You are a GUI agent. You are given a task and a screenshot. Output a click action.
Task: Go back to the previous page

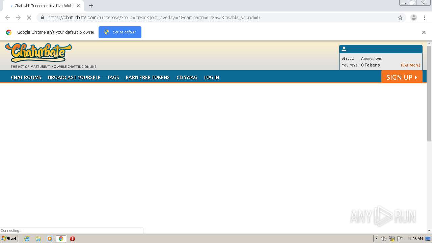(7, 18)
